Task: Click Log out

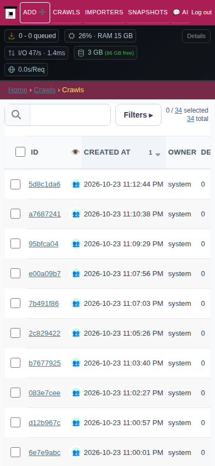Action: (x=202, y=13)
